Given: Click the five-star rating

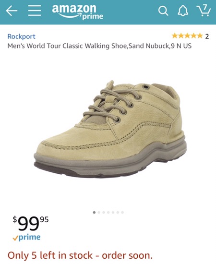Looking at the screenshot, I should (187, 36).
